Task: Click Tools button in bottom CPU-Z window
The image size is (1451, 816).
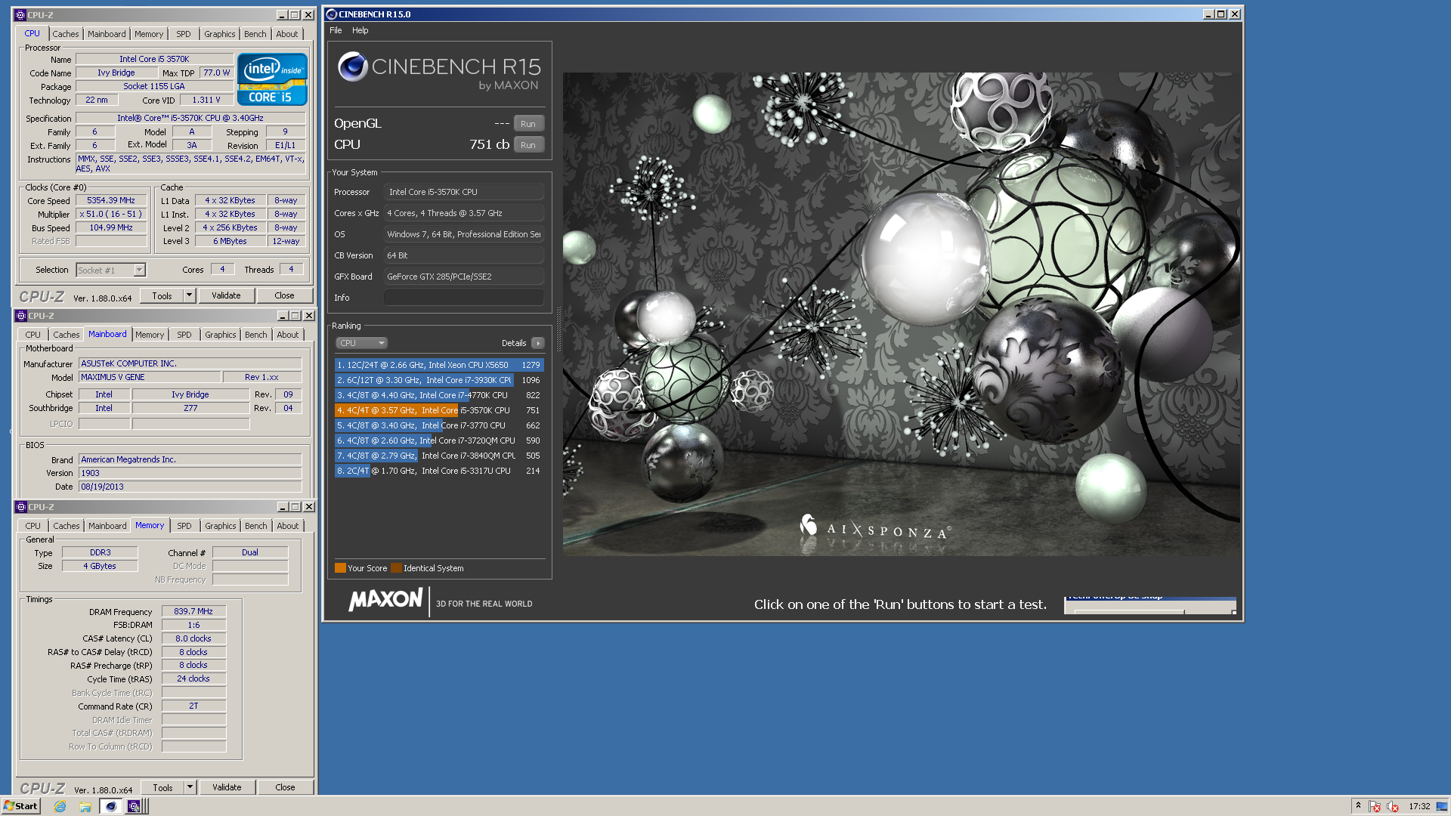Action: pos(163,787)
